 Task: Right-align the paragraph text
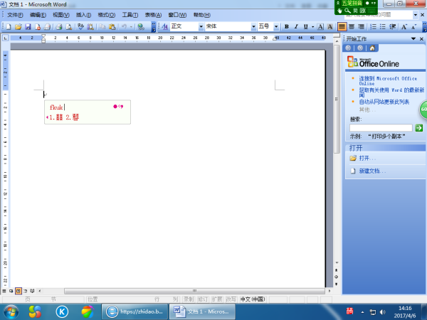361,27
